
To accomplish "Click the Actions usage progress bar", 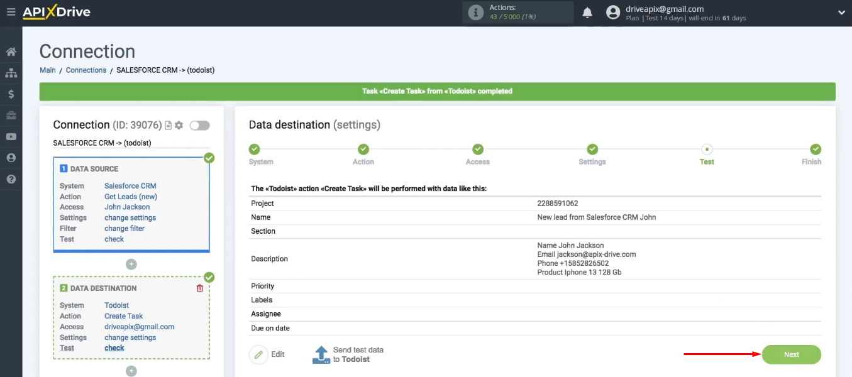I will coord(517,12).
